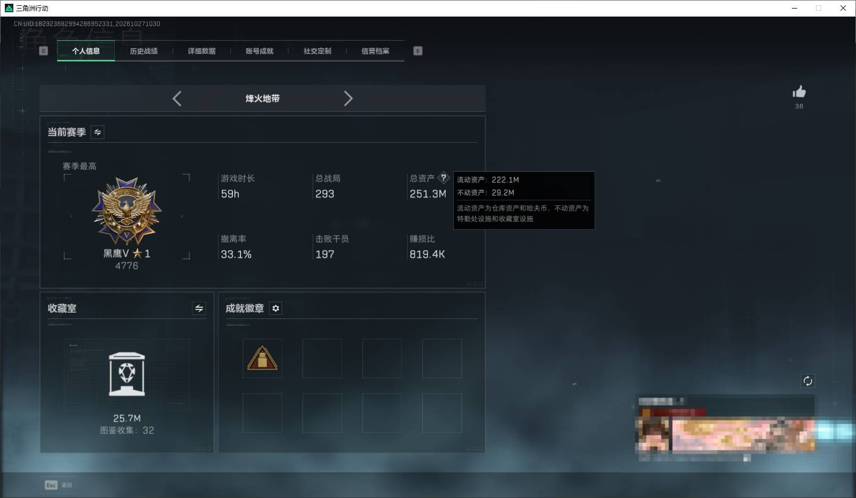The image size is (856, 498).
Task: Click the 游戏时长 value 59h
Action: (x=230, y=194)
